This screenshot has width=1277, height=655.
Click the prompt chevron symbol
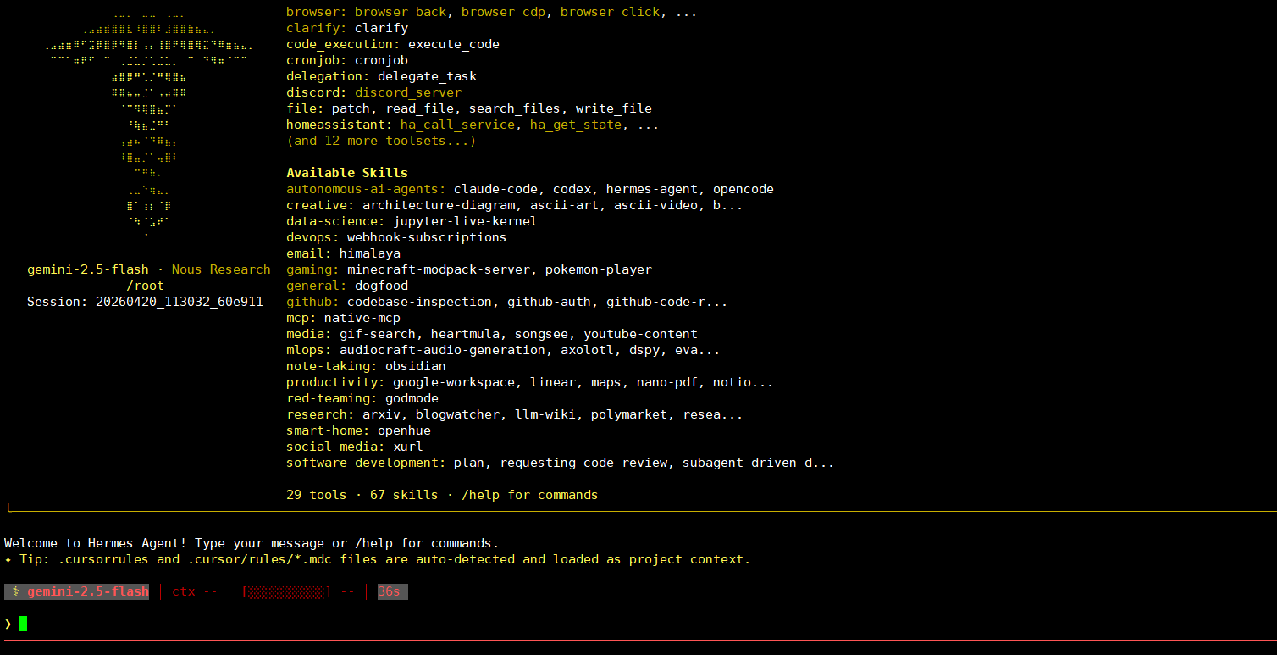coord(8,624)
